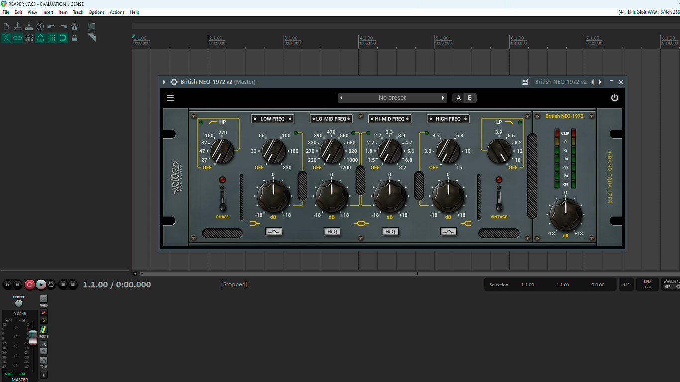
Task: Toggle the plugin power bypass icon
Action: point(615,98)
